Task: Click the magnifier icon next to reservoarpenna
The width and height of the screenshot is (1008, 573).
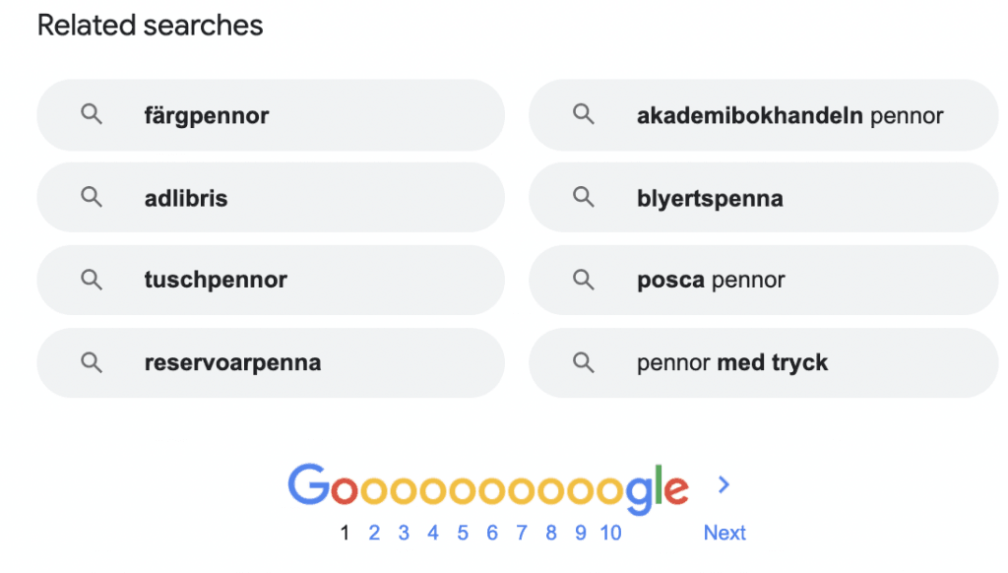Action: 92,362
